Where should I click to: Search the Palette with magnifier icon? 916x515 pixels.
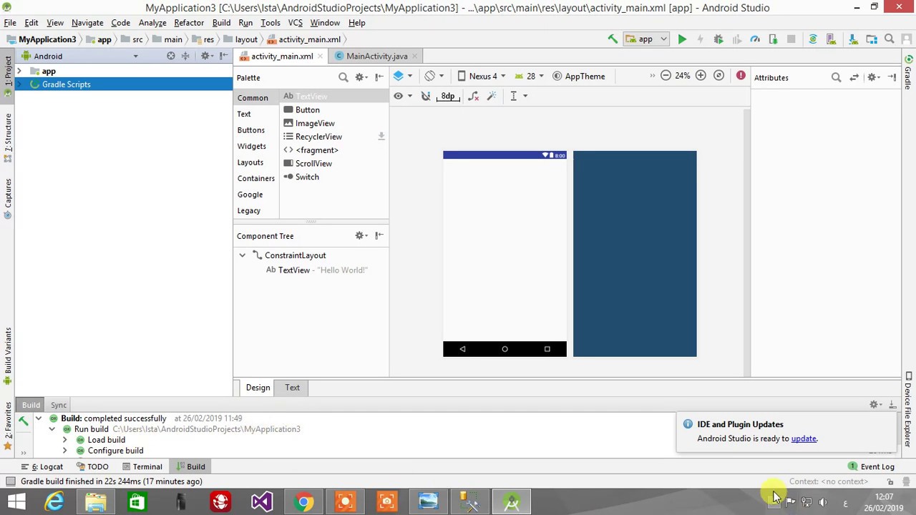343,77
